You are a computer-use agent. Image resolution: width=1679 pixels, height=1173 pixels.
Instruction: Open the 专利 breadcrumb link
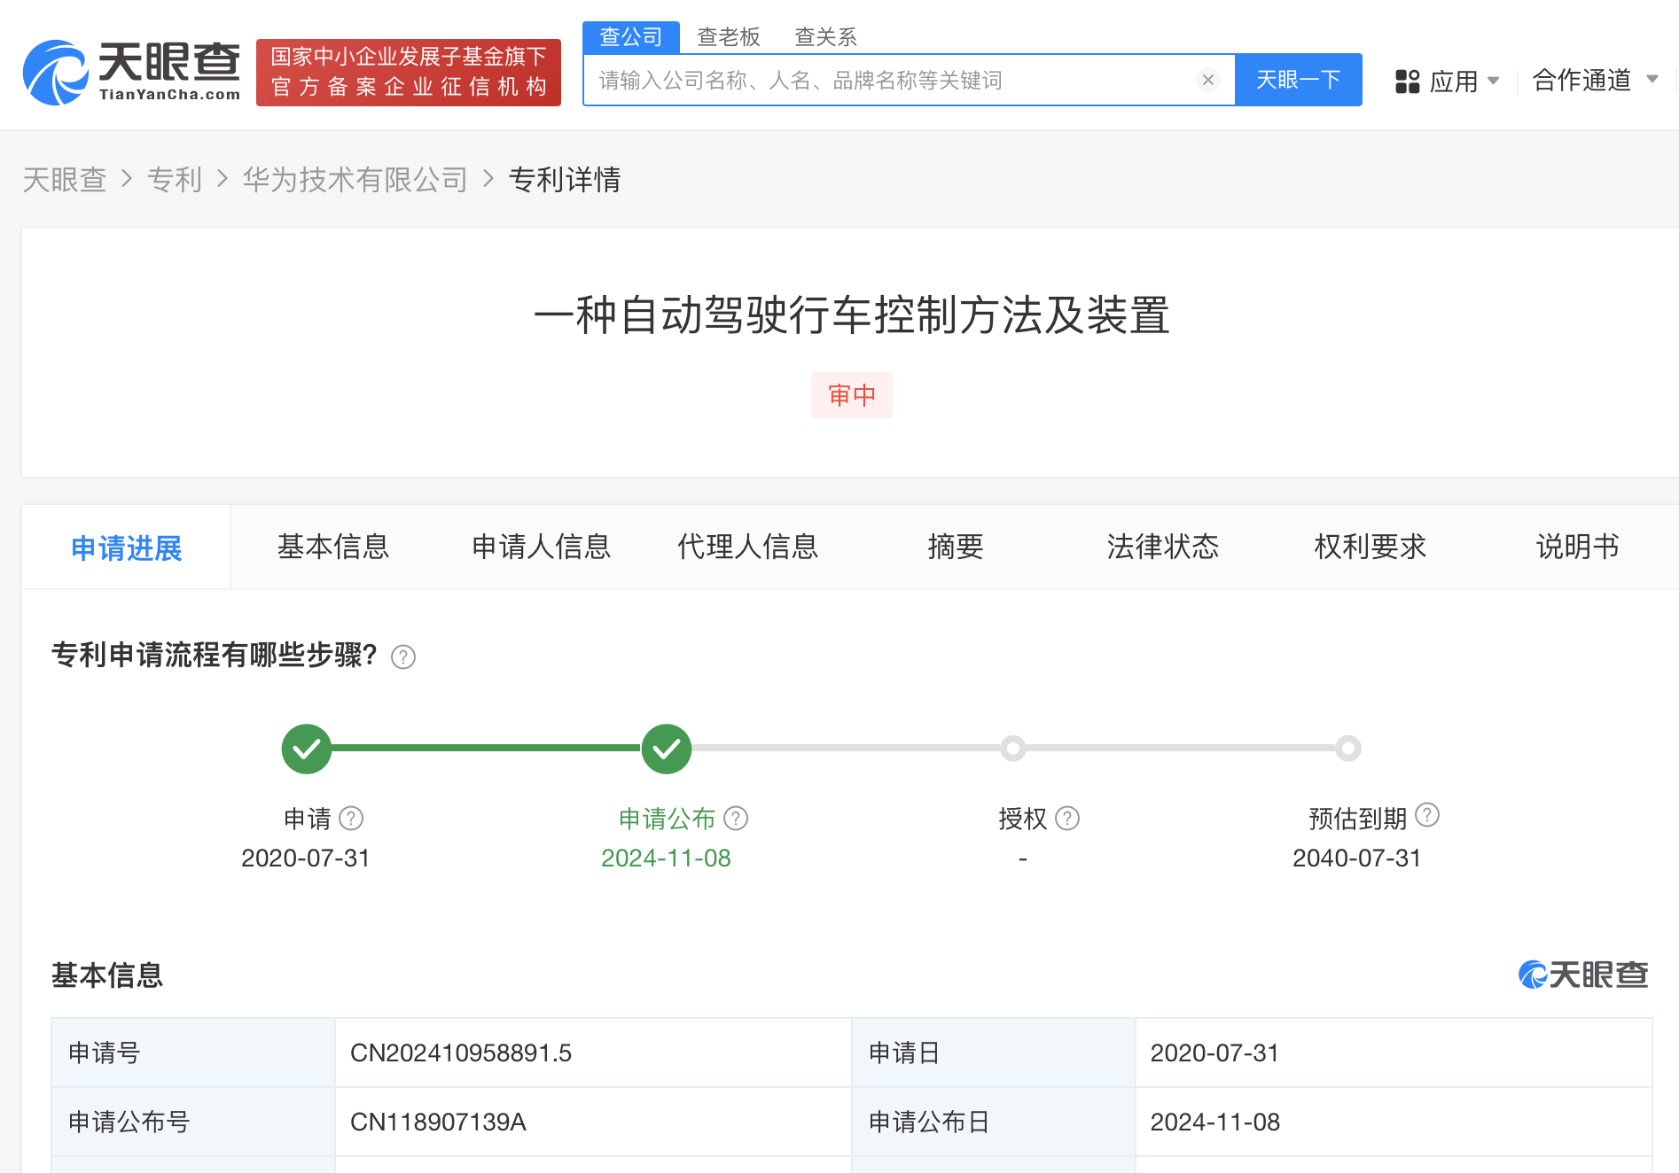pos(175,180)
